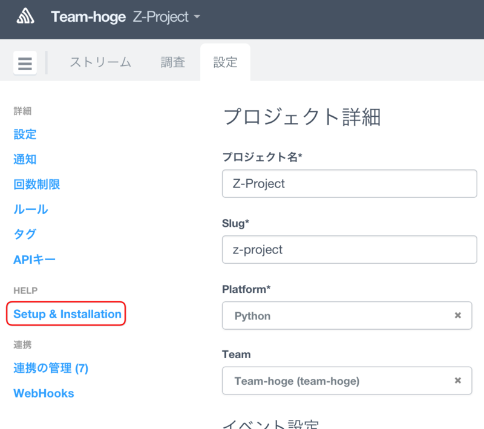This screenshot has width=484, height=429.
Task: Select the 設定 tab
Action: (225, 62)
